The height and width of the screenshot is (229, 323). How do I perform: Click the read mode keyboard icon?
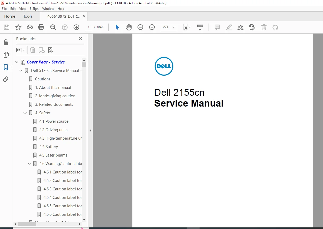pos(200,27)
